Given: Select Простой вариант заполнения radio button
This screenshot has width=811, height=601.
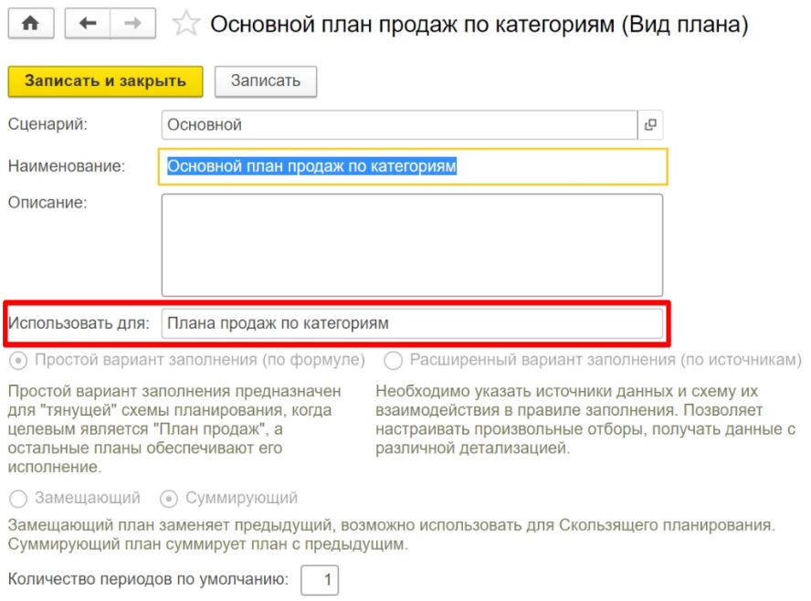Looking at the screenshot, I should pyautogui.click(x=17, y=360).
